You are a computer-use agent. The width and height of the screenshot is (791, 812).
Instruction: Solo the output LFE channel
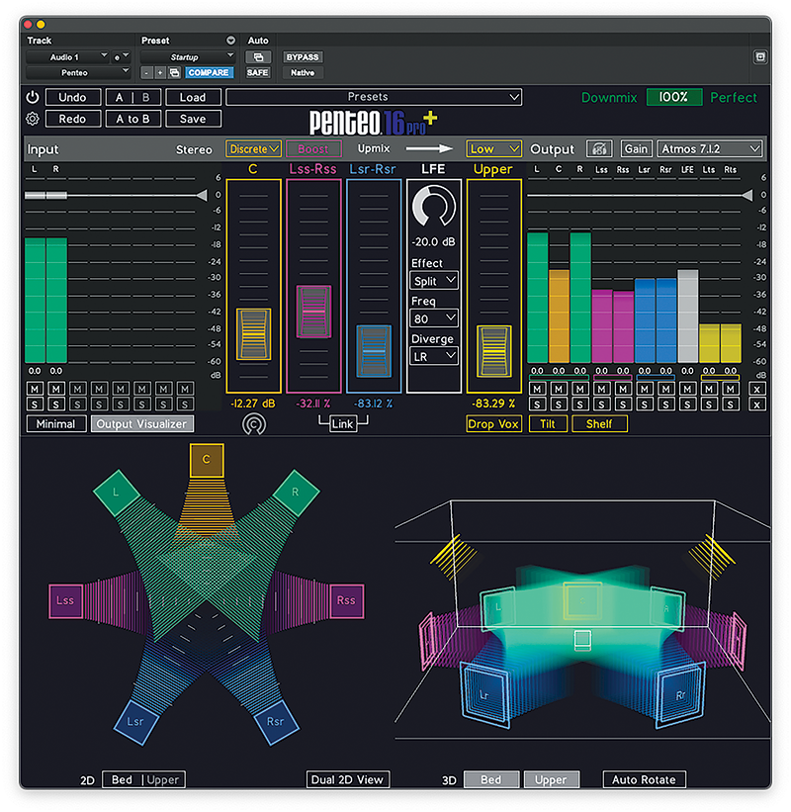coord(687,405)
